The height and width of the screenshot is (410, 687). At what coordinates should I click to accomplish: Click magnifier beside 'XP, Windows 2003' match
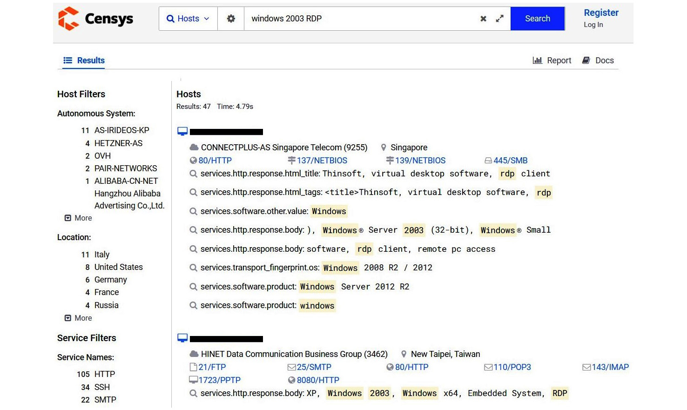click(193, 393)
